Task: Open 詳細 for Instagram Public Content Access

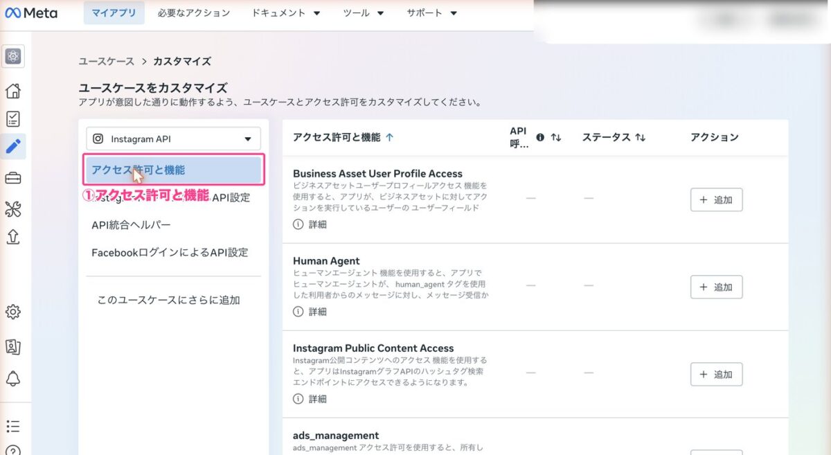Action: tap(317, 399)
